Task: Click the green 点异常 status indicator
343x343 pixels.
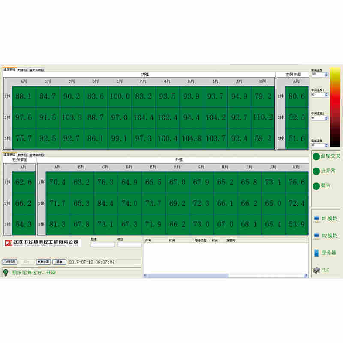Action: (316, 171)
